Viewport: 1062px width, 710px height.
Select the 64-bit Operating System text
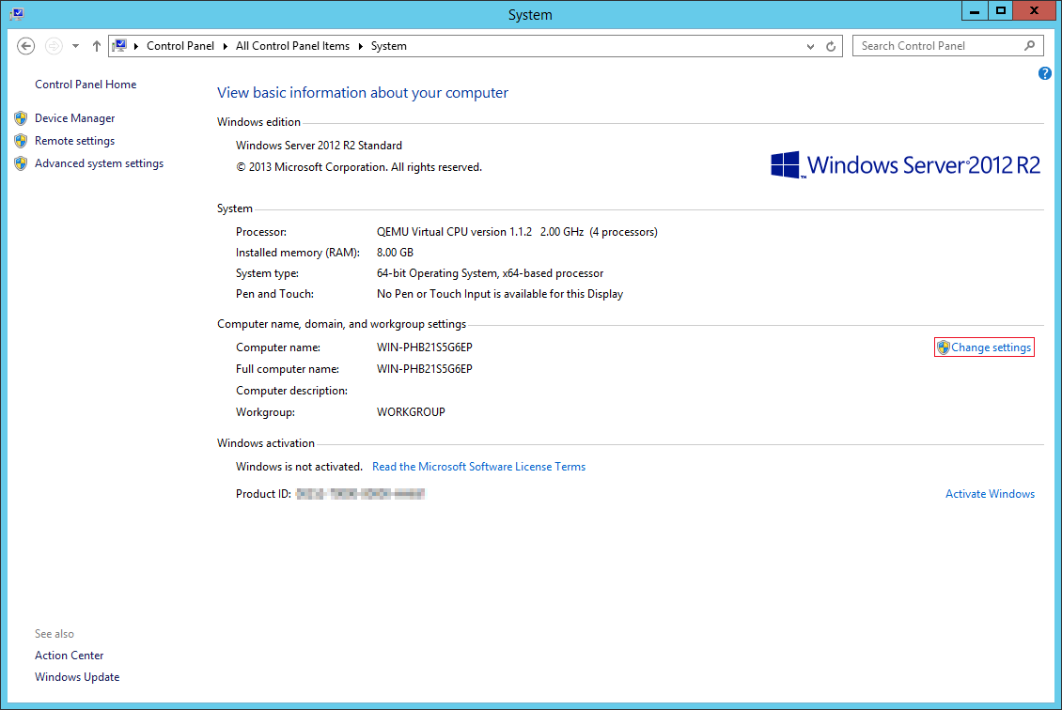coord(490,272)
